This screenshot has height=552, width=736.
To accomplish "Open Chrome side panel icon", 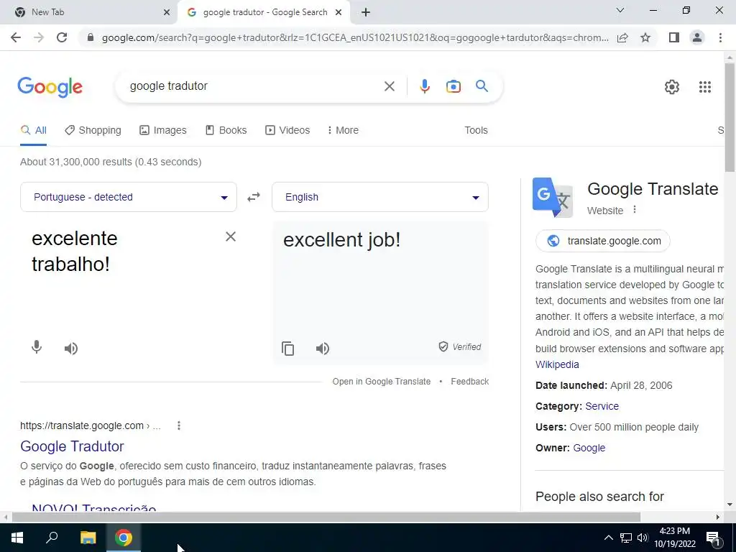I will [674, 37].
